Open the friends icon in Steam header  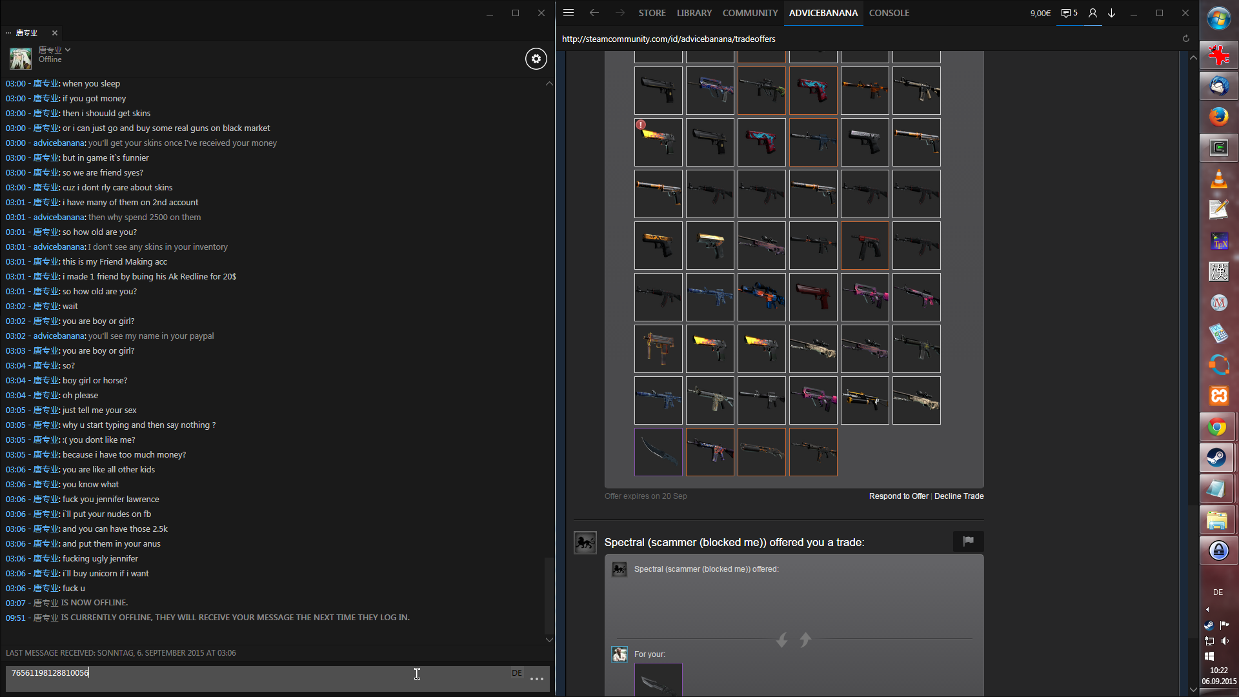click(x=1093, y=13)
